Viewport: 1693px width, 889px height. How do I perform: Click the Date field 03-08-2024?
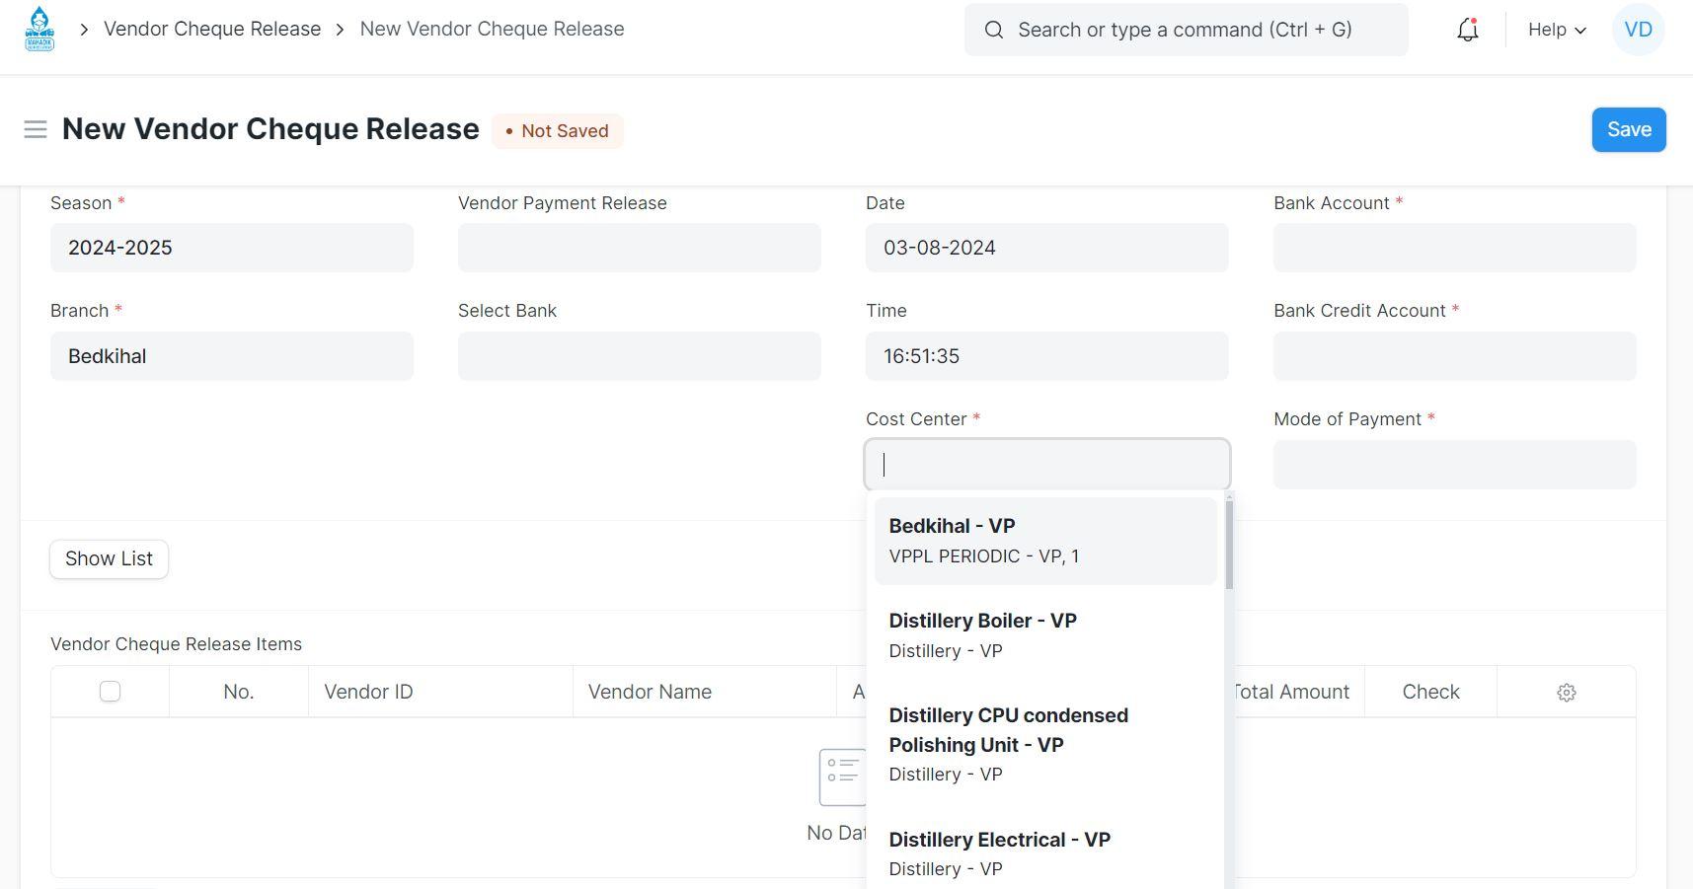pyautogui.click(x=1046, y=248)
